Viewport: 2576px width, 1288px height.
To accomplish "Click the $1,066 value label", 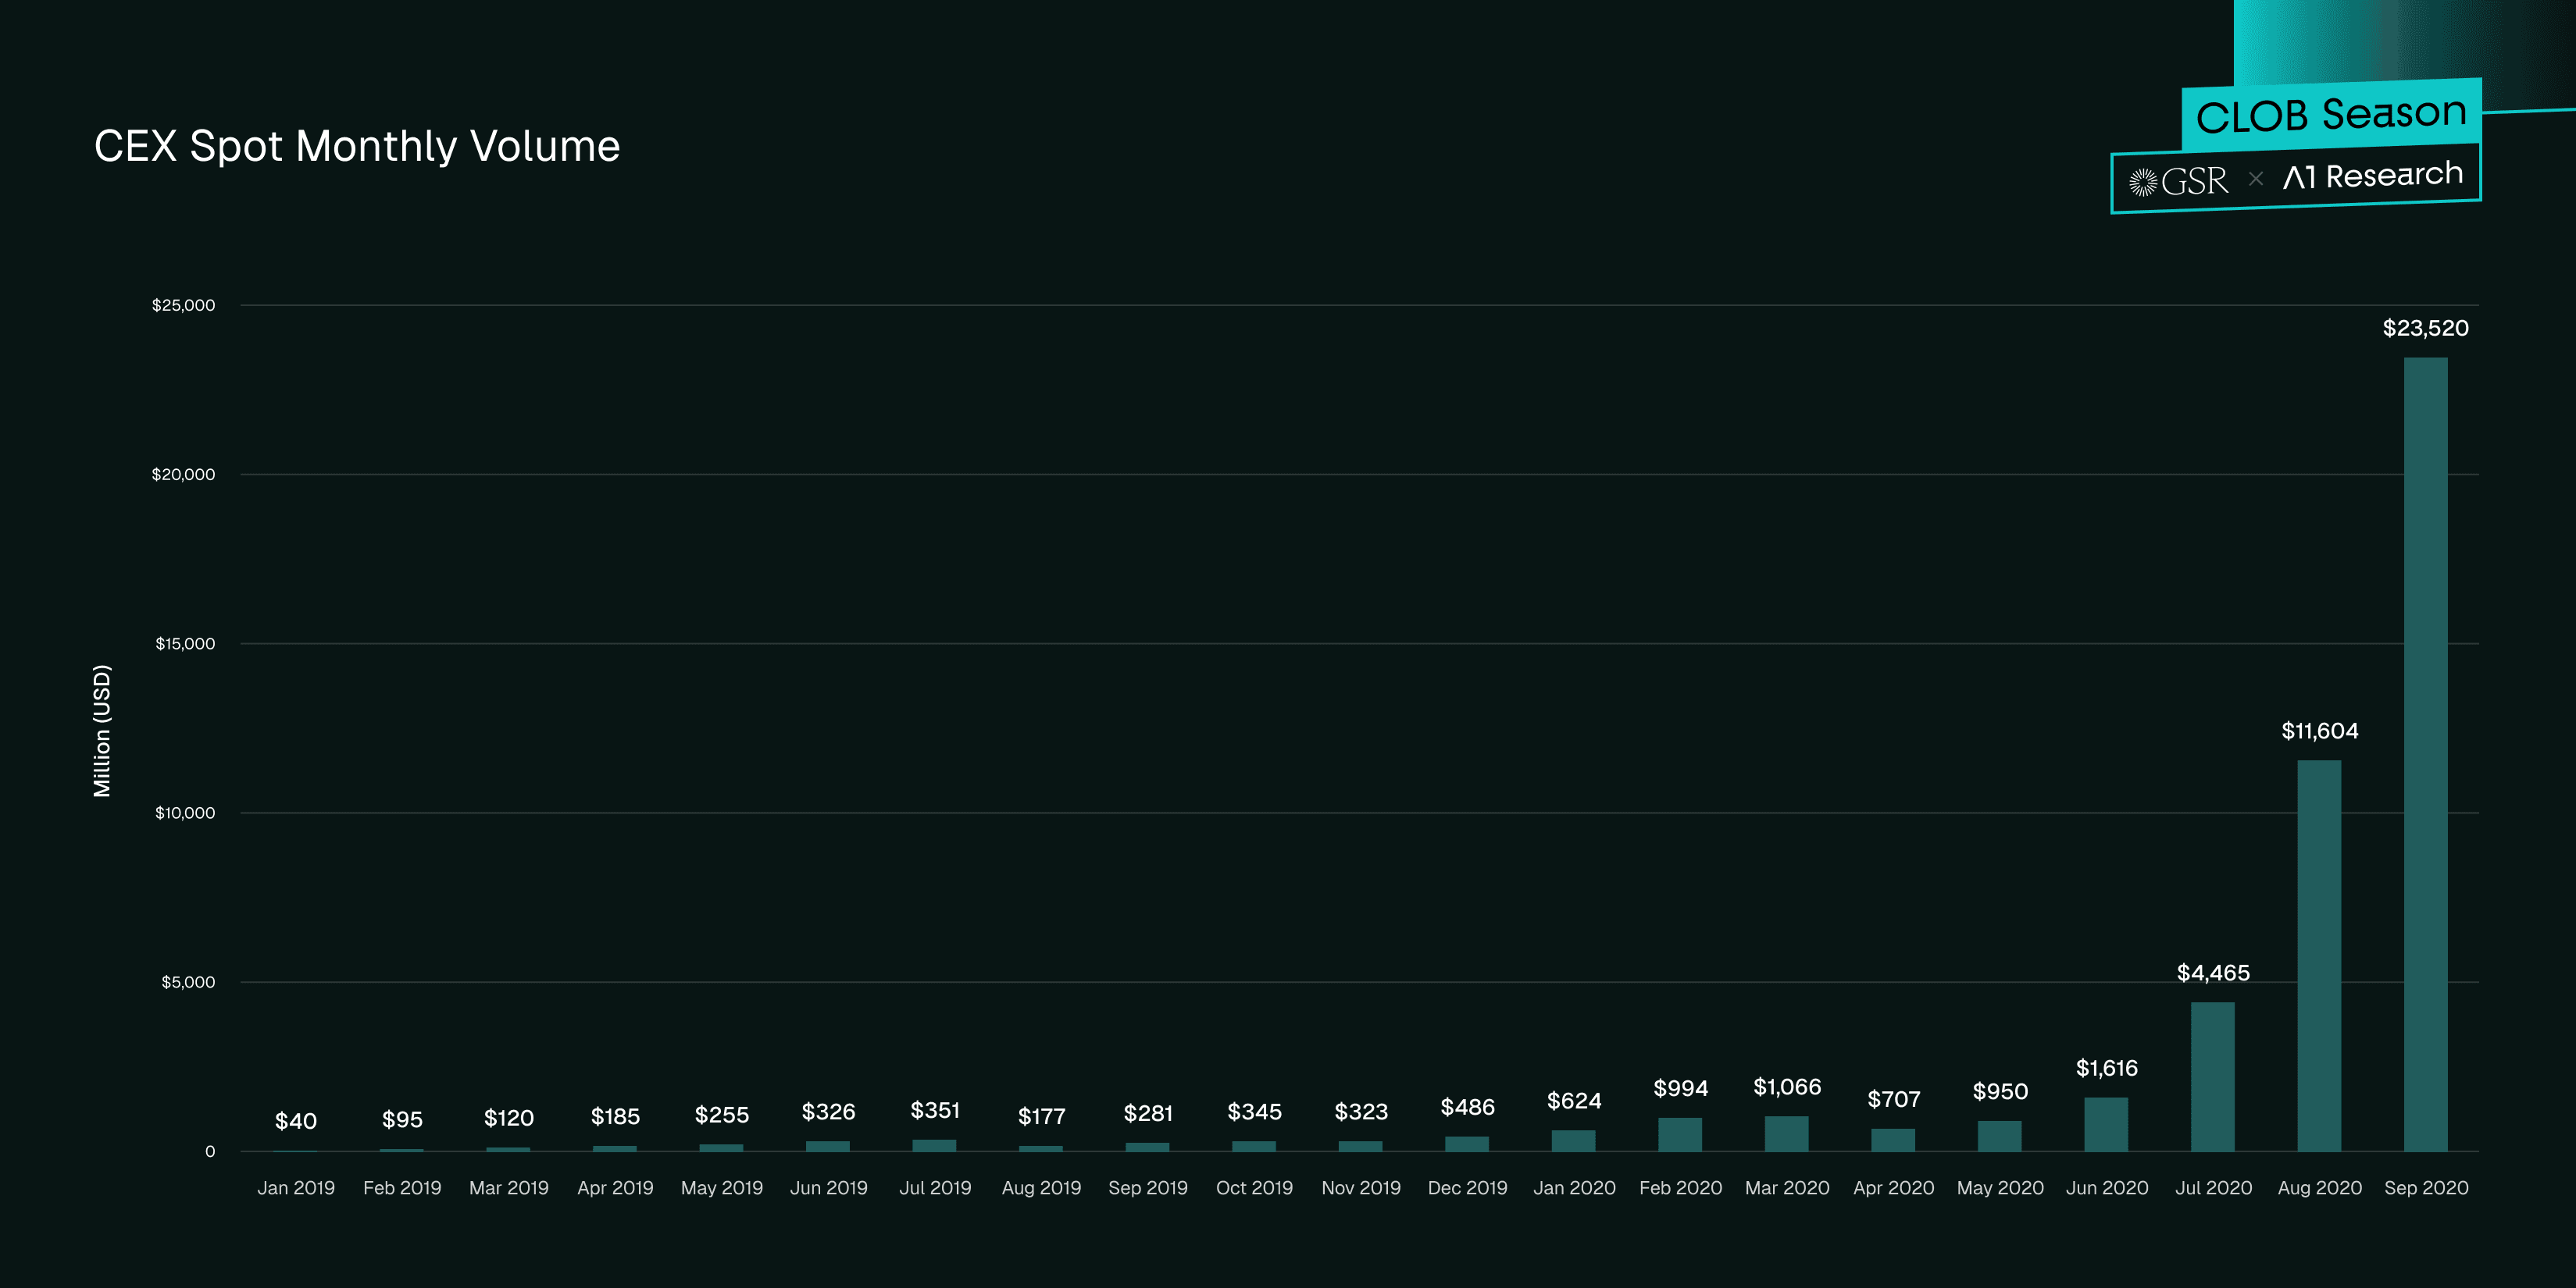I will (1787, 1087).
